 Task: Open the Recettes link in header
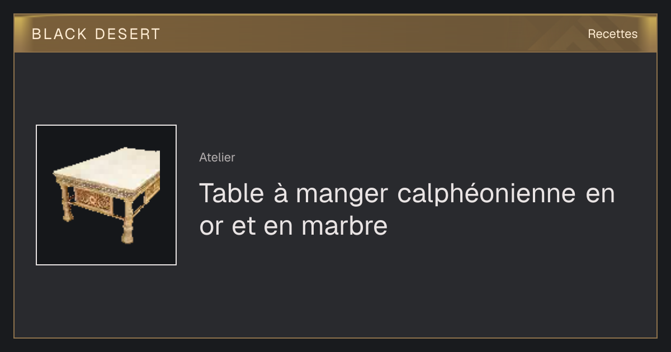coord(612,34)
